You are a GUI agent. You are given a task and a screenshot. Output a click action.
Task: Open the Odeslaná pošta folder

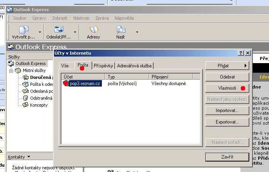(41, 91)
